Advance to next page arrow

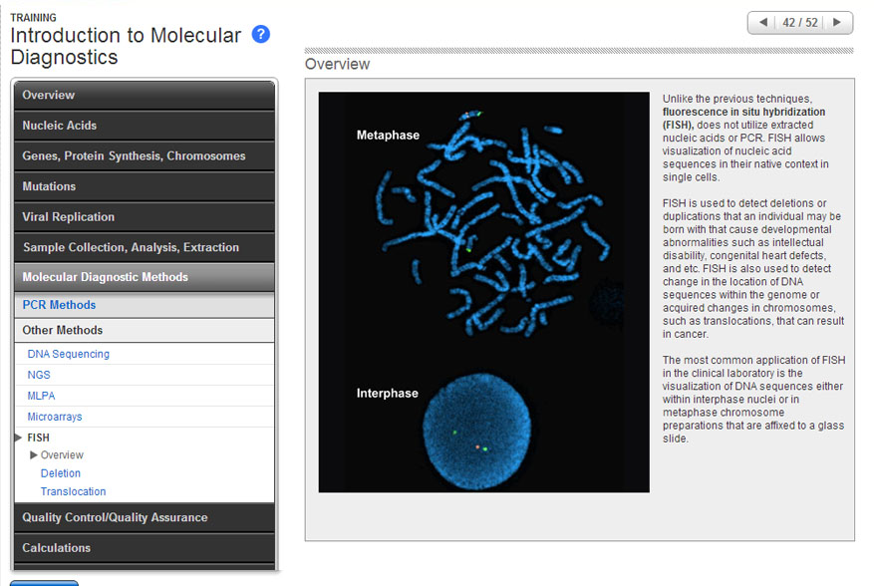(x=836, y=23)
